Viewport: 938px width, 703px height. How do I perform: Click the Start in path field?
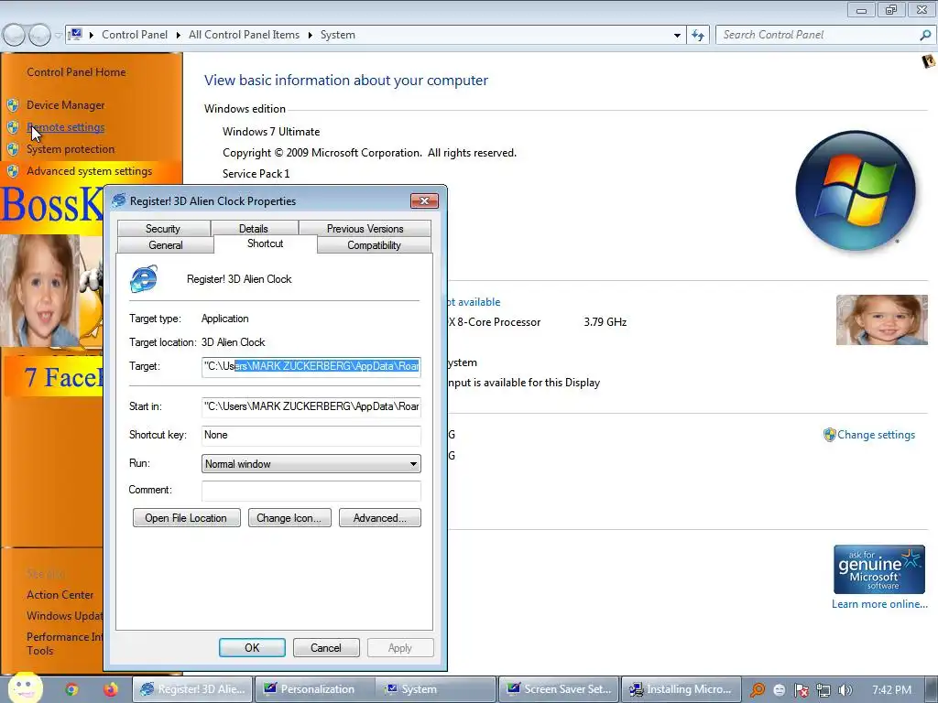(x=311, y=406)
